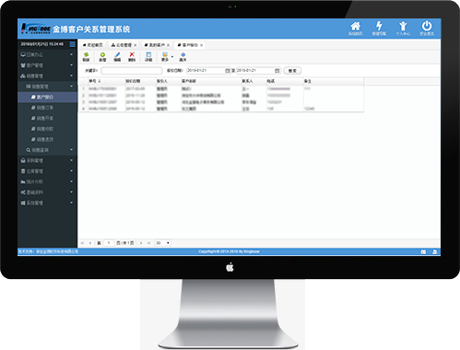Focus the keyword search input field
Screen dimensions: 460x350
tap(132, 71)
